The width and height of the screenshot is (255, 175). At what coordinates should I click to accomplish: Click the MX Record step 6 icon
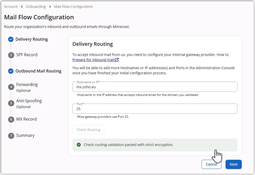click(x=11, y=119)
